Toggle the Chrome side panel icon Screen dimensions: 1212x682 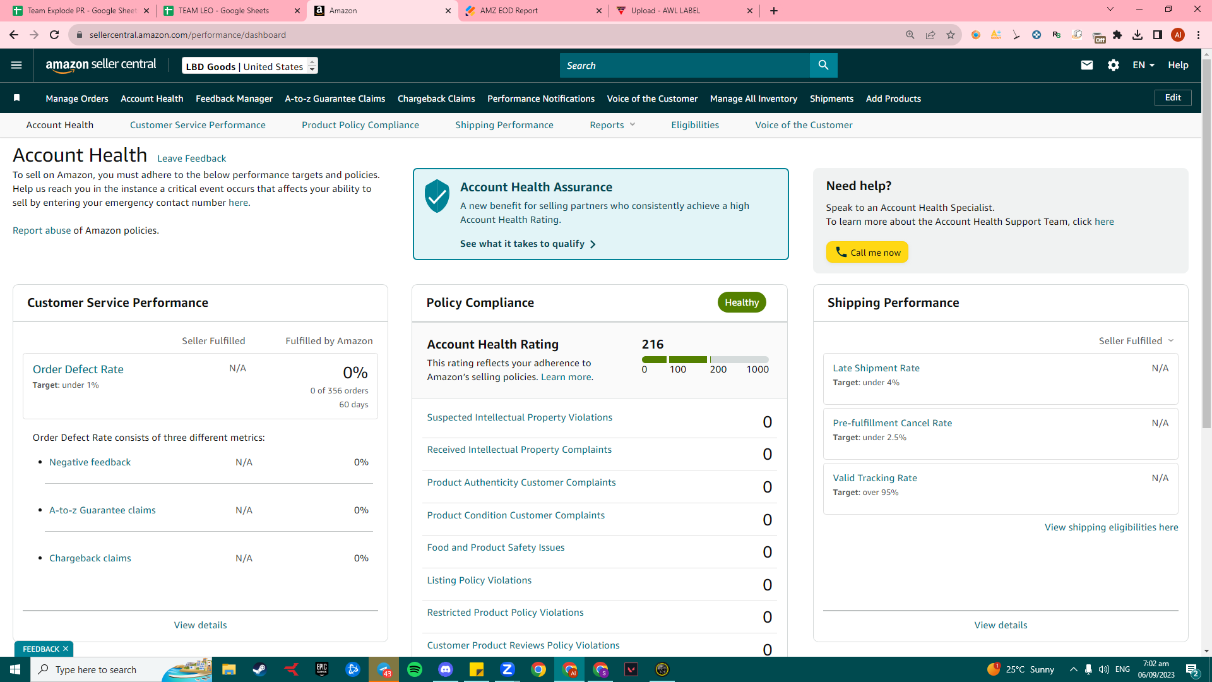1158,35
